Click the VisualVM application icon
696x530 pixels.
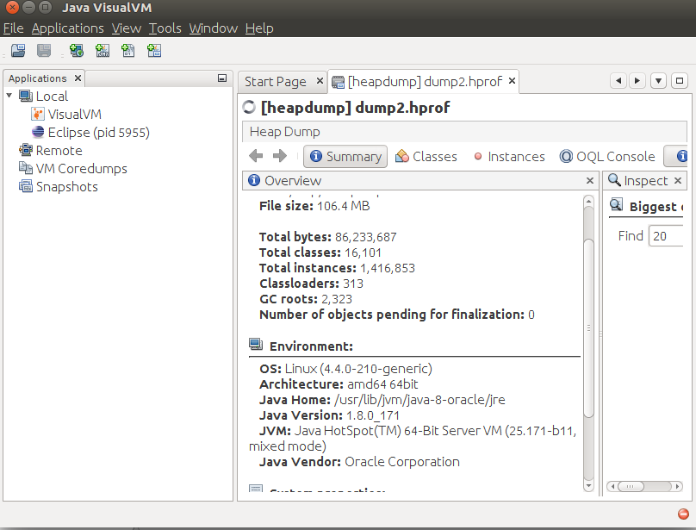point(38,114)
